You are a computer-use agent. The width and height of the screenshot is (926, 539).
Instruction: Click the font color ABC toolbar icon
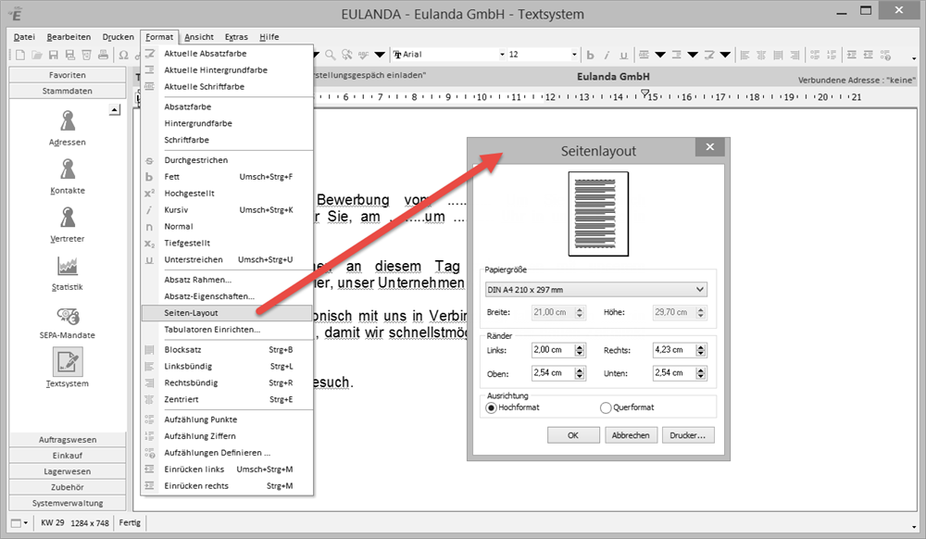coord(644,55)
